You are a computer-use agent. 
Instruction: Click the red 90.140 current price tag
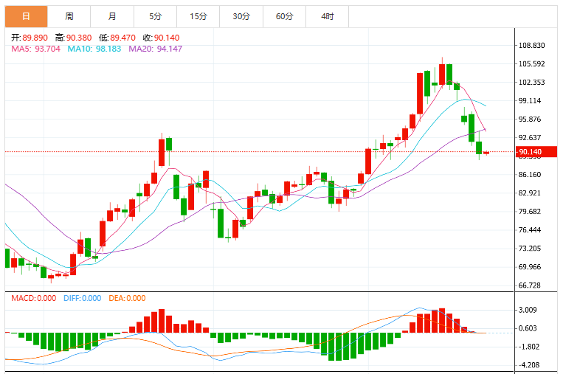tap(536, 152)
